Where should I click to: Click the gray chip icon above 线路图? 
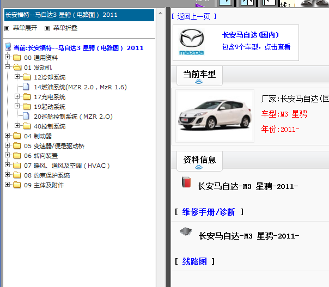pyautogui.click(x=186, y=231)
